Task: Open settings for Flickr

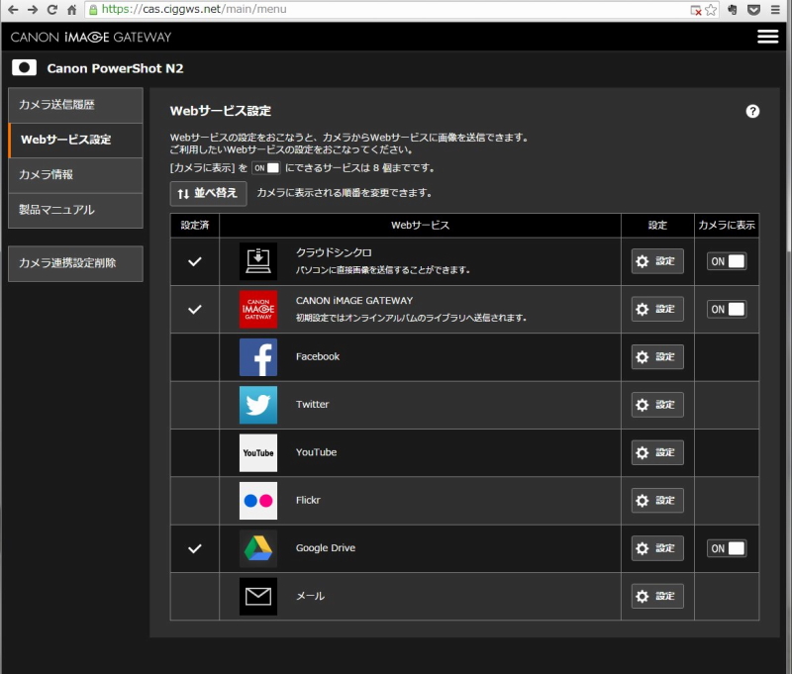Action: (657, 501)
